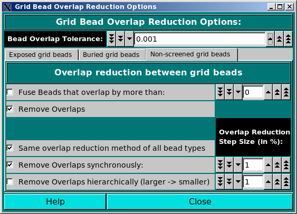Open the X window menu icon in title bar

[7, 7]
